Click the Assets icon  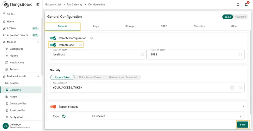(x=7, y=97)
